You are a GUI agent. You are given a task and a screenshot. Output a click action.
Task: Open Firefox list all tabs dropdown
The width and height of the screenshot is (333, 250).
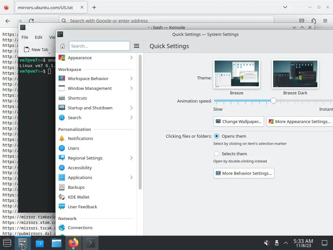click(285, 7)
